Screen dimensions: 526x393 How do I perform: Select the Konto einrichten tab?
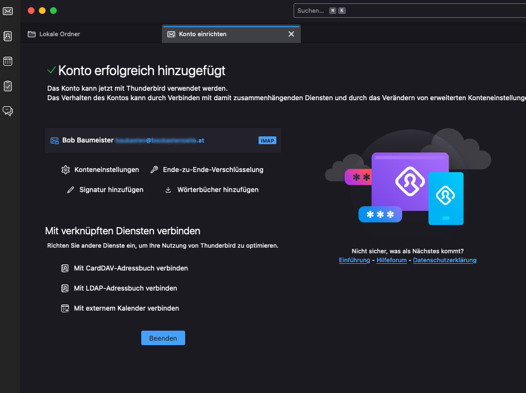[231, 34]
